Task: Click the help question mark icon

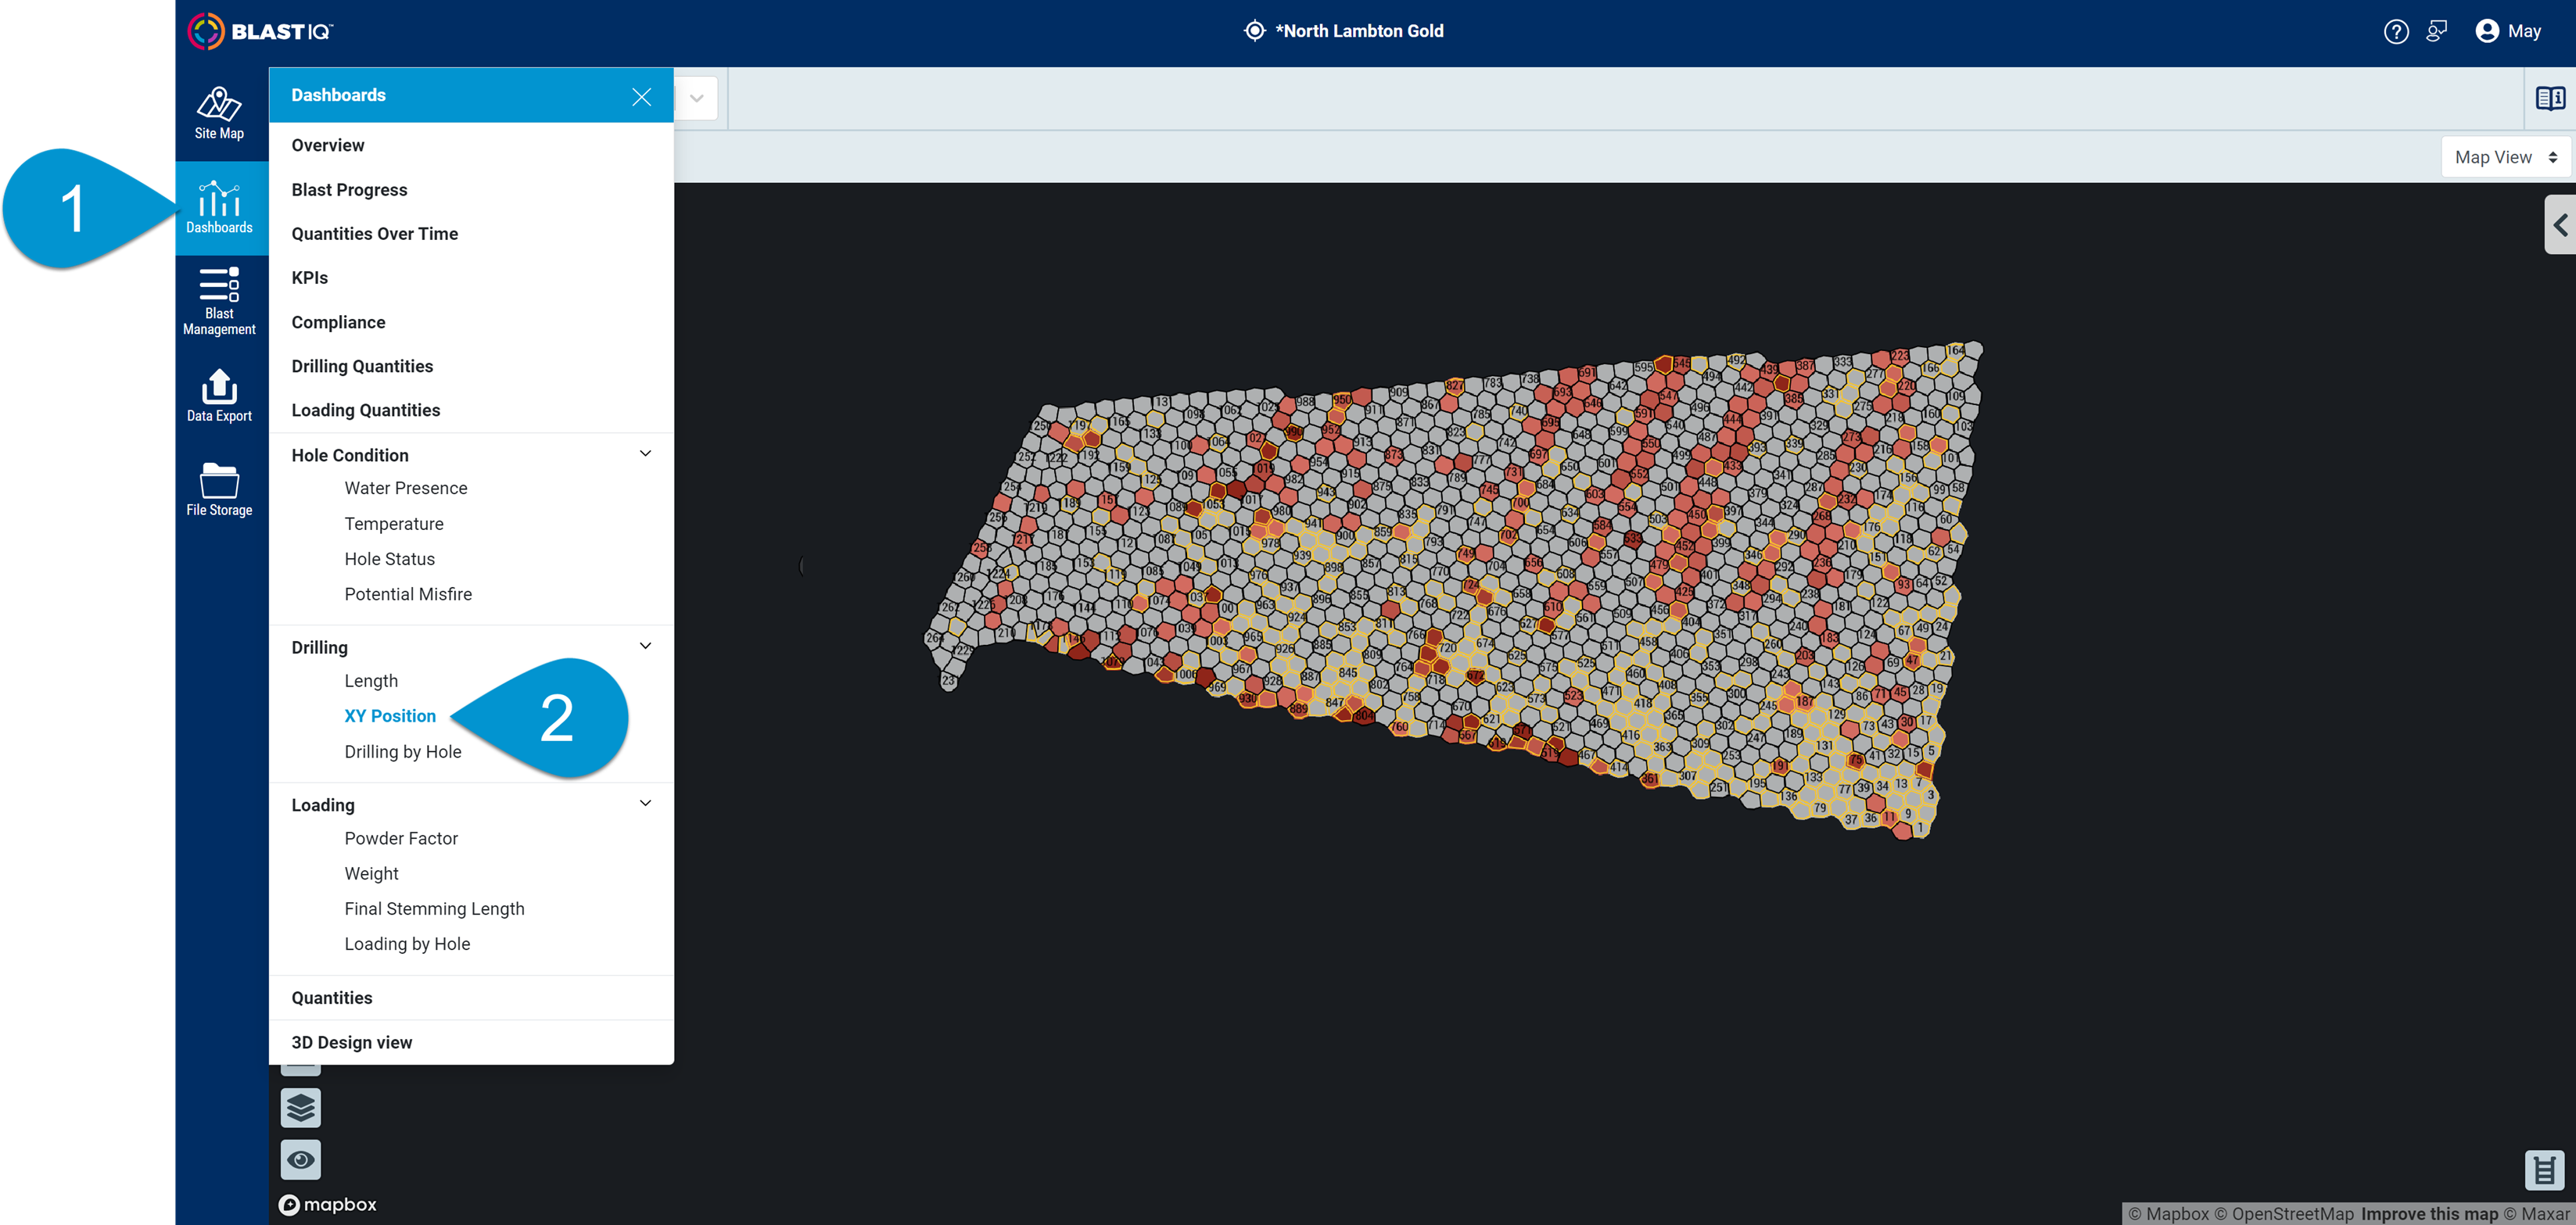Action: coord(2396,31)
